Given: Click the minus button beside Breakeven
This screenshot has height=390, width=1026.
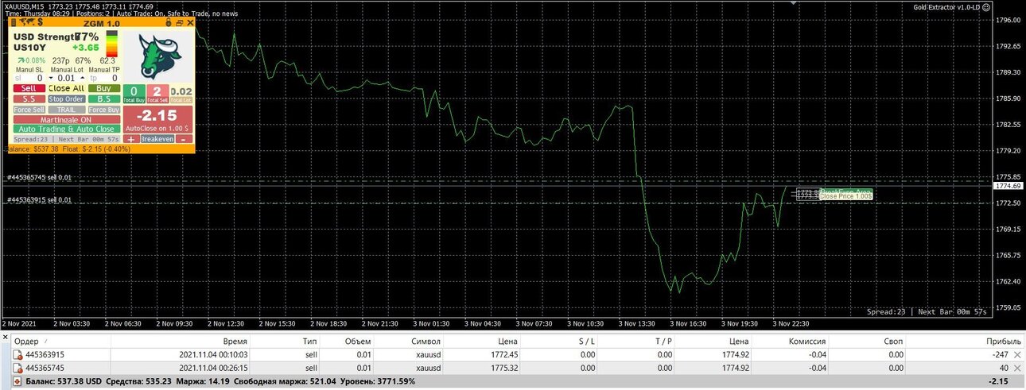Looking at the screenshot, I should pos(184,139).
